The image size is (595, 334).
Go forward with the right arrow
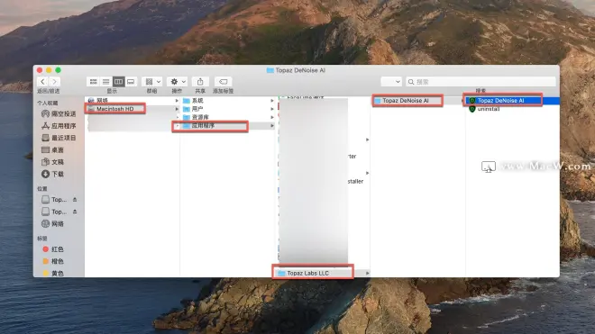[x=54, y=82]
